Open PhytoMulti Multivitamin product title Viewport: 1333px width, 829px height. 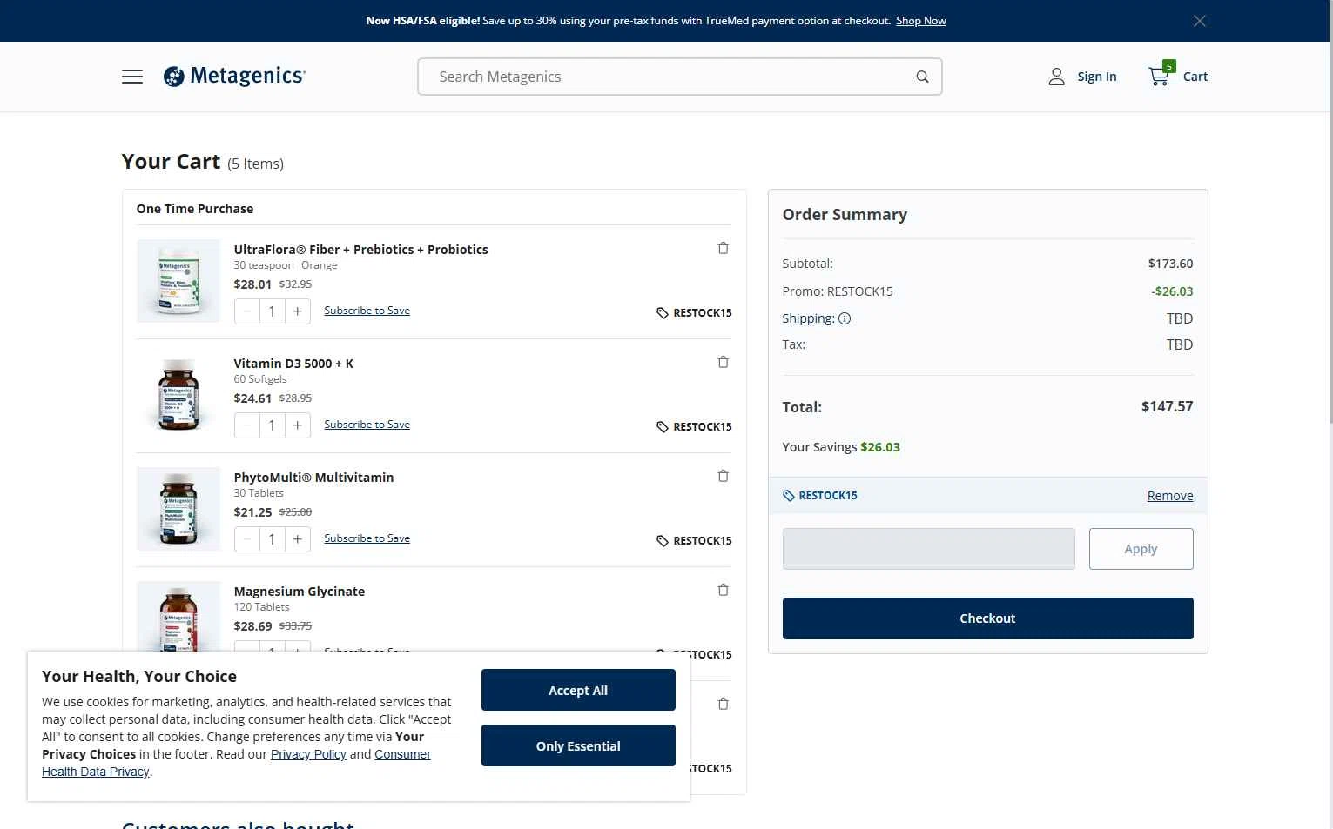[x=313, y=478]
